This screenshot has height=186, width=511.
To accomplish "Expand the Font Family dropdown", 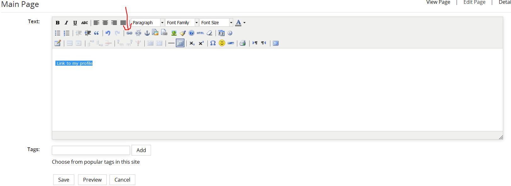I will pyautogui.click(x=182, y=23).
